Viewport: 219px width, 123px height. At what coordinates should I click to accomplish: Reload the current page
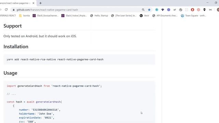coord(6,10)
